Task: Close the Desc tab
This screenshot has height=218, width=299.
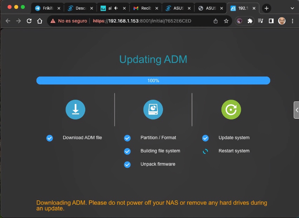Action: (x=91, y=8)
